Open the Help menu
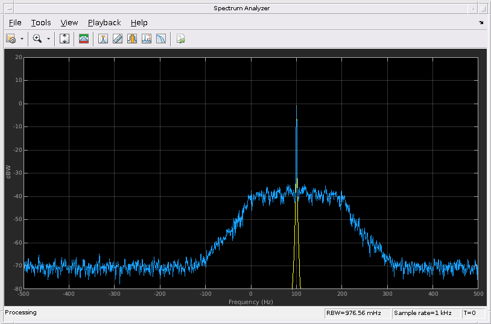 (139, 23)
